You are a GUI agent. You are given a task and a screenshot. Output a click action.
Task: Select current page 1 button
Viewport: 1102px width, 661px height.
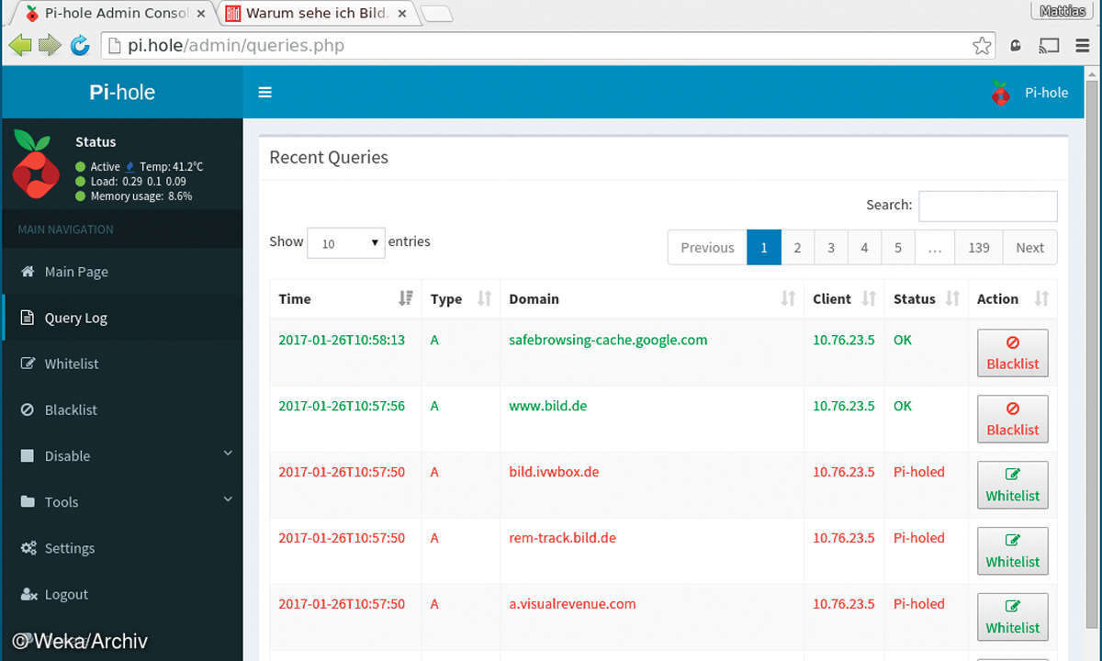[x=764, y=247]
